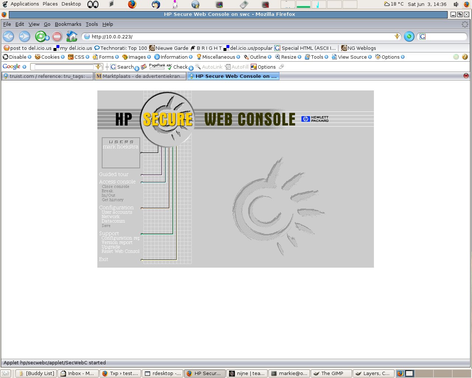Switch to the rdesktop window in taskbar
The image size is (472, 378).
click(x=163, y=373)
